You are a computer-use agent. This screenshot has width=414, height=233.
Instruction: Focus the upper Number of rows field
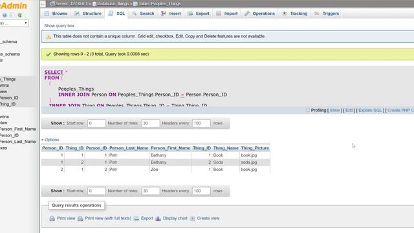click(151, 124)
